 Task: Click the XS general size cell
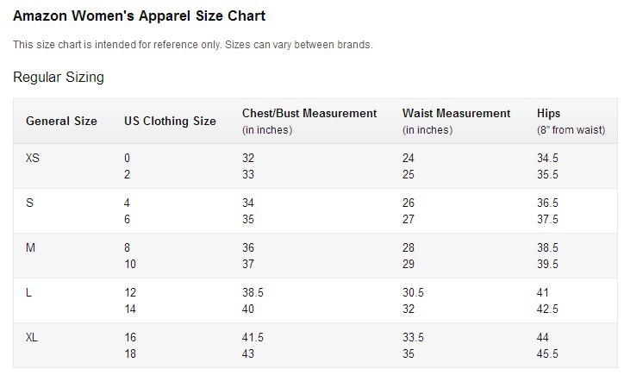click(33, 158)
